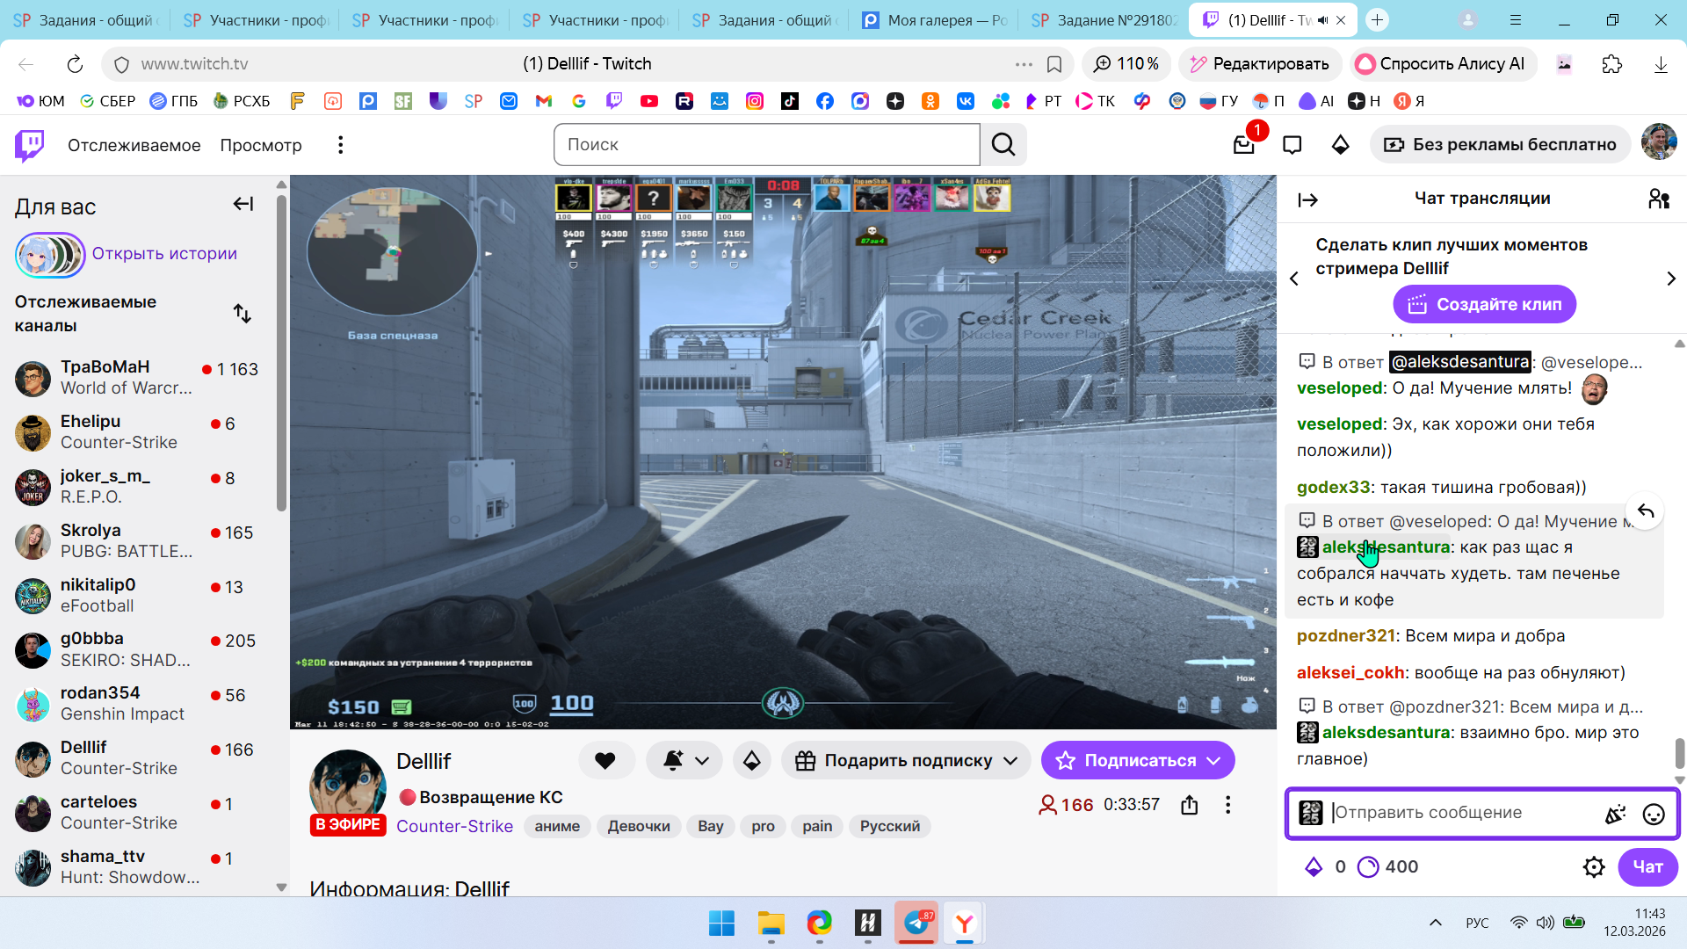
Task: Collapse the chat panel with arrow icon
Action: [1308, 200]
